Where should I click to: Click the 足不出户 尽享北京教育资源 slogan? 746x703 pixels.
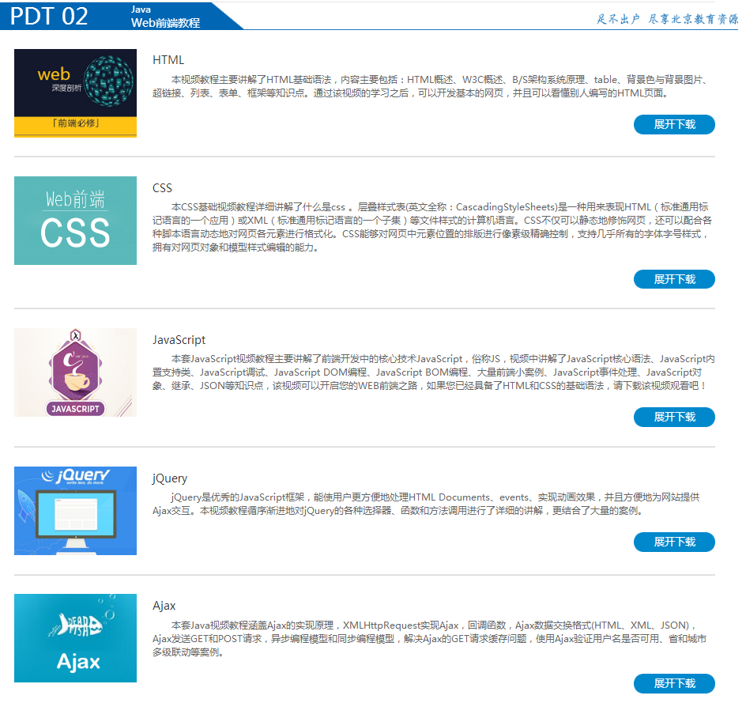tap(667, 19)
